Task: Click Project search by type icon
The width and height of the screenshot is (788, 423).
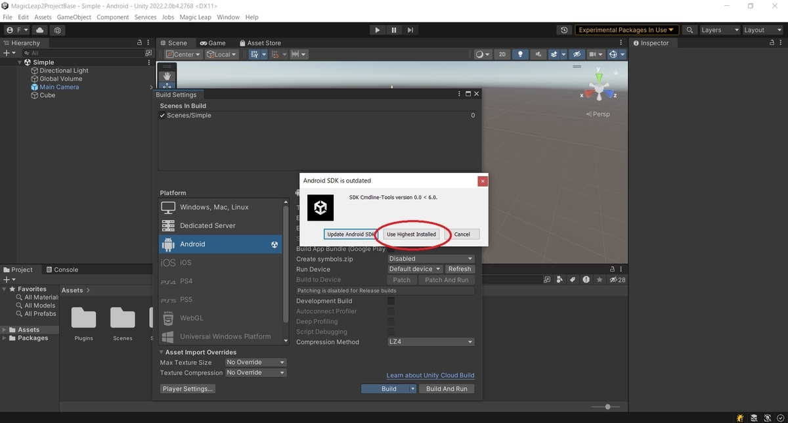Action: point(560,280)
